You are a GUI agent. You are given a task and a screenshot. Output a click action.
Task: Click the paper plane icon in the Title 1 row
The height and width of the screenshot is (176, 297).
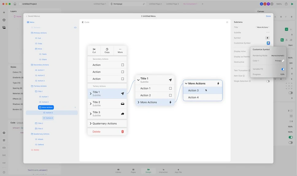[x=122, y=93]
